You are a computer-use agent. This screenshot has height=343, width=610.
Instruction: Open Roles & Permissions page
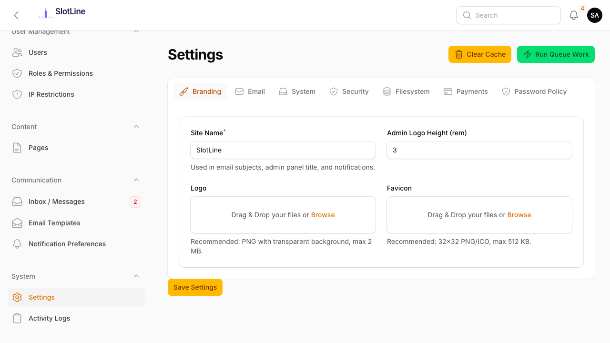click(76, 73)
